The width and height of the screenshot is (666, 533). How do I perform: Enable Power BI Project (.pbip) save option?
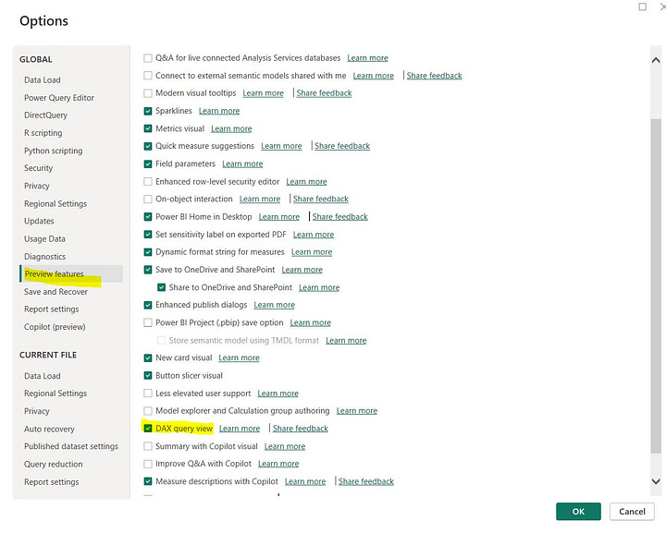pos(148,322)
